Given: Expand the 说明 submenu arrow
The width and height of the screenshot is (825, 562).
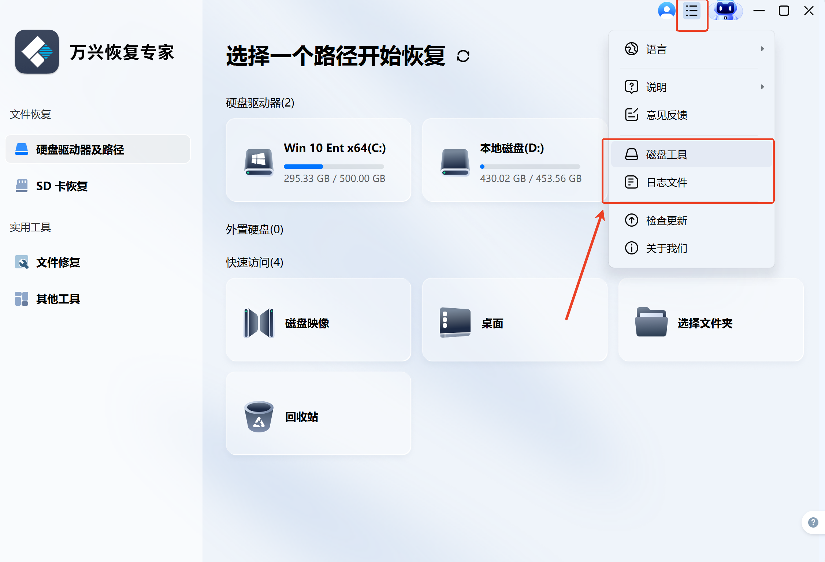Looking at the screenshot, I should tap(762, 87).
